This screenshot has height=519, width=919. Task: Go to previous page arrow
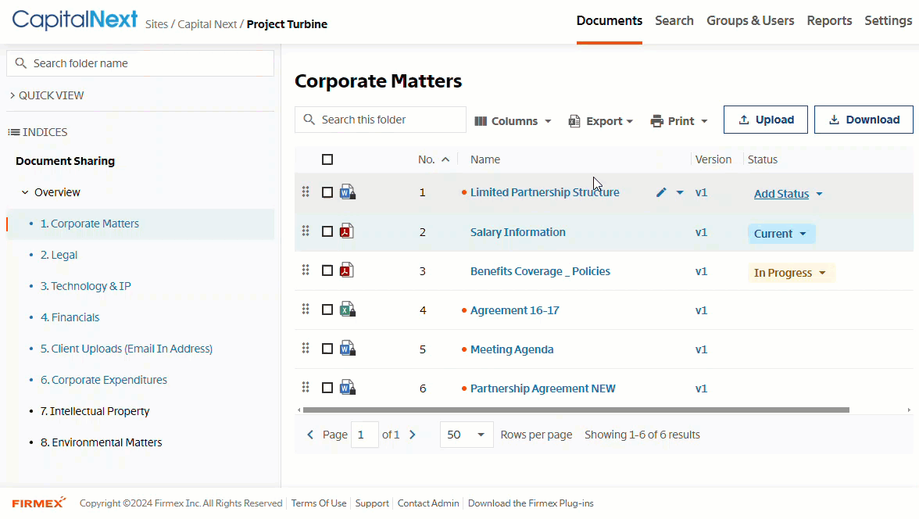(x=310, y=435)
